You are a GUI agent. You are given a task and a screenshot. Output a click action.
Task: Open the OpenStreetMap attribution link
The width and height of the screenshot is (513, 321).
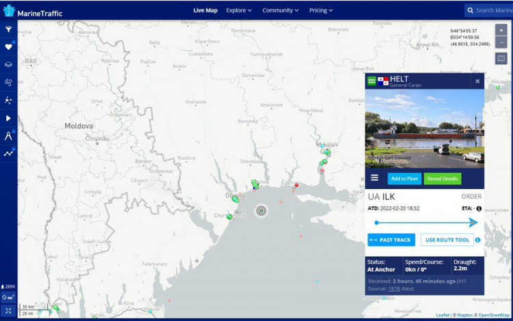pyautogui.click(x=494, y=315)
